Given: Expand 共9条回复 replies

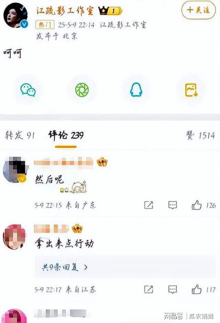Looking at the screenshot, I should point(65,267).
